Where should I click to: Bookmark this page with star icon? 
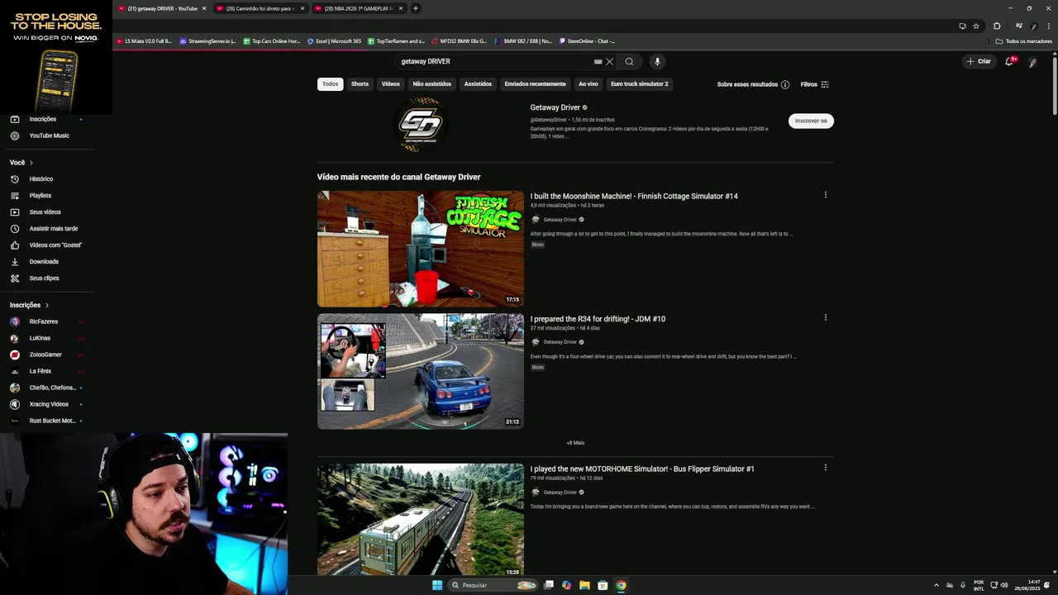tap(976, 26)
